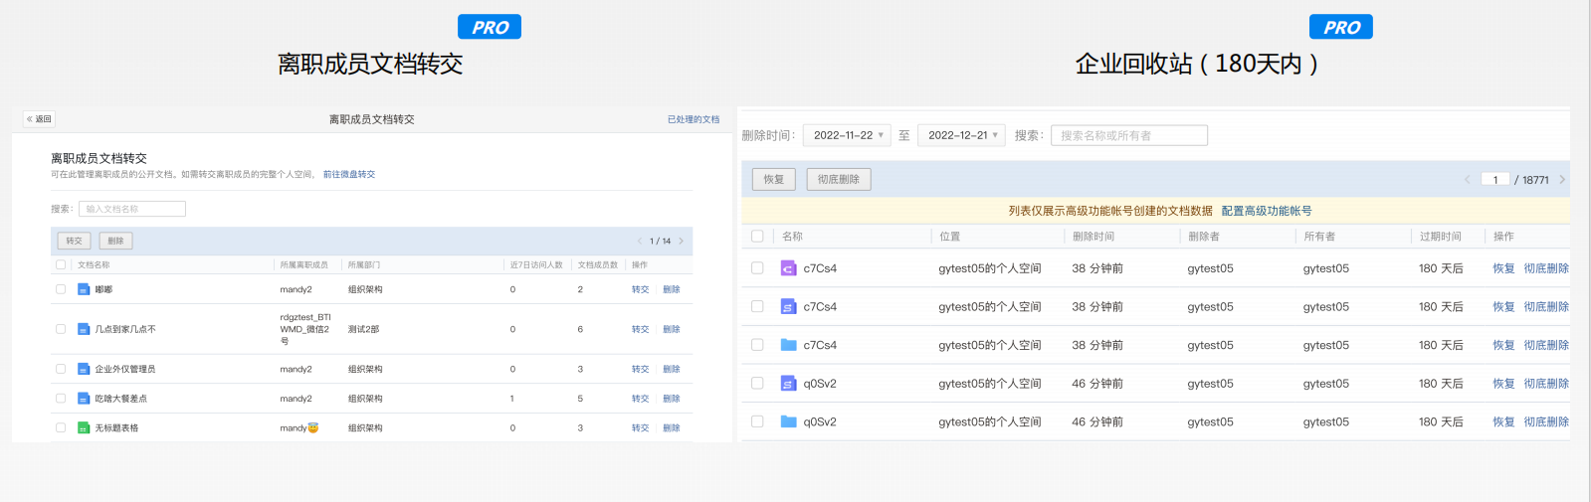The height and width of the screenshot is (502, 1591).
Task: Click 彻底删除 button above the recycle bin table
Action: point(838,180)
